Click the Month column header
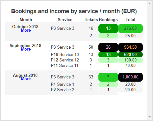Screen dimensions: 153x121 pyautogui.click(x=26, y=20)
